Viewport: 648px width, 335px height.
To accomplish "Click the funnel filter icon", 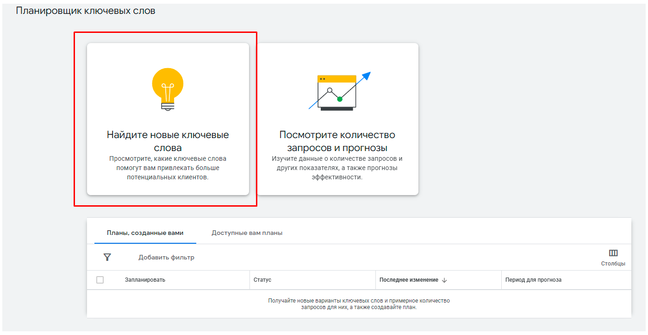I will pyautogui.click(x=107, y=257).
